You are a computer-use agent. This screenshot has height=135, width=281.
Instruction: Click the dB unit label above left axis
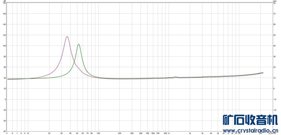click(x=5, y=1)
